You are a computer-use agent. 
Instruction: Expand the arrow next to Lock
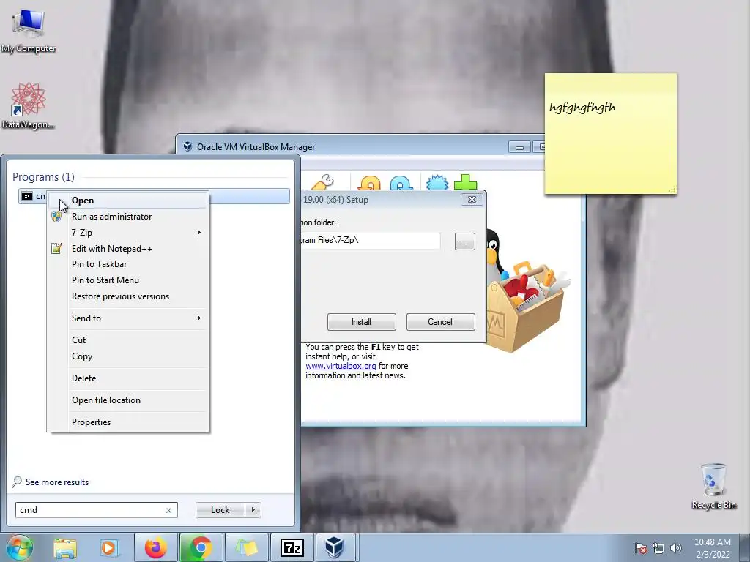(253, 510)
